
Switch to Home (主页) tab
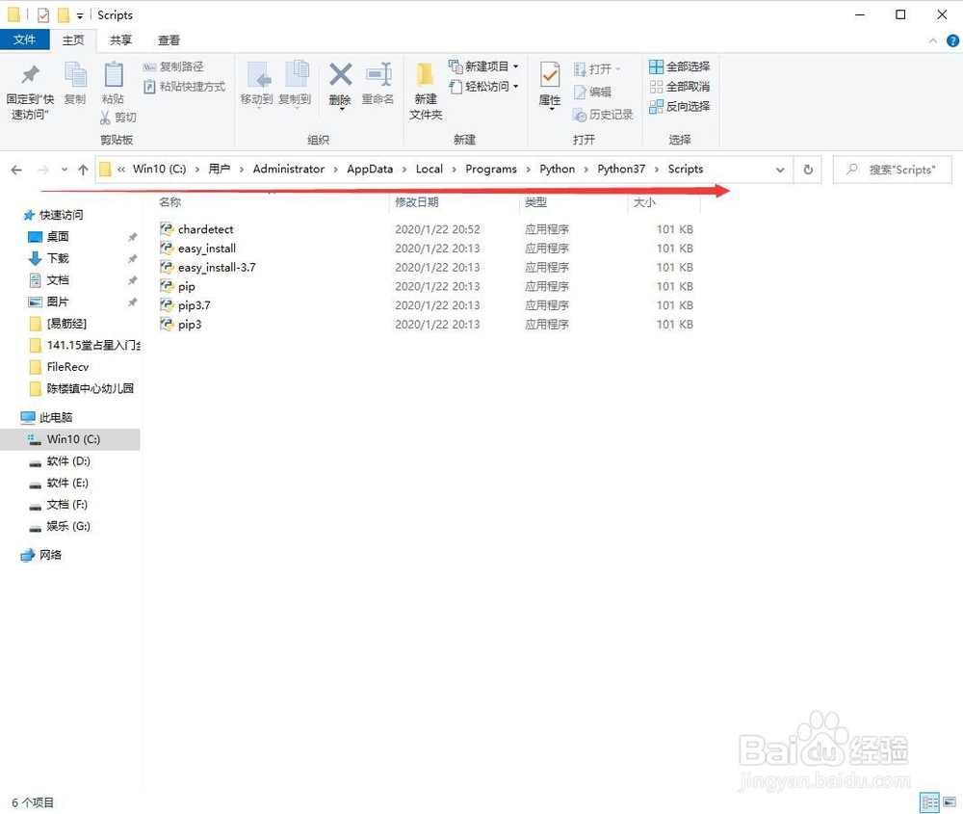tap(73, 39)
